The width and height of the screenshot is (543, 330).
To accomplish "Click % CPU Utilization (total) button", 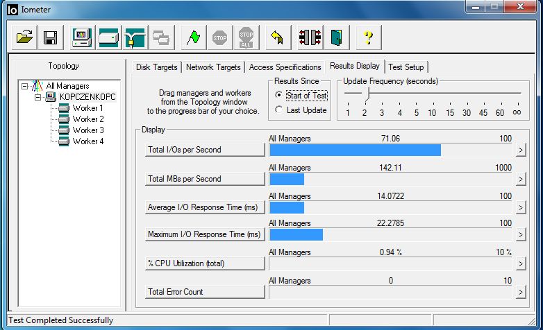I will (205, 263).
